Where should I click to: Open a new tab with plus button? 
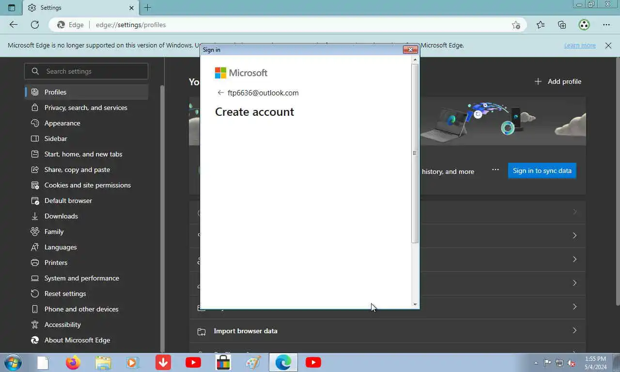click(148, 8)
